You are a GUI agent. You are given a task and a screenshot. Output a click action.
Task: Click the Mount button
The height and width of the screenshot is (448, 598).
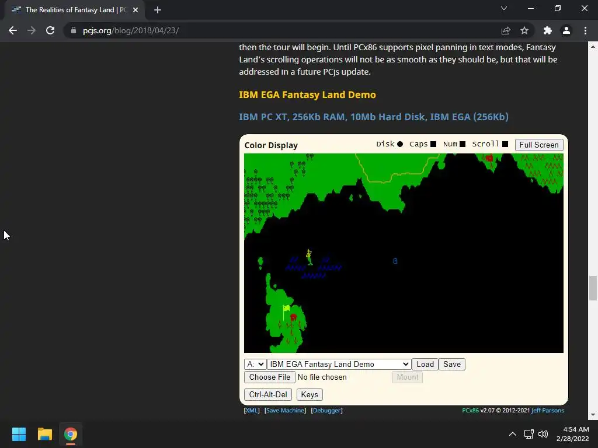[407, 377]
